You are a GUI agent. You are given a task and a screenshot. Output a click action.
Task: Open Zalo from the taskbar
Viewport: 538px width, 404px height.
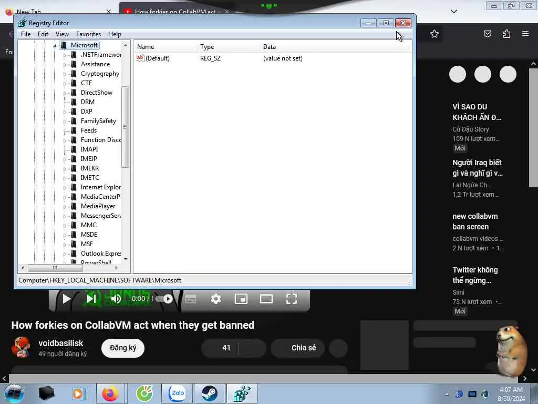(177, 393)
